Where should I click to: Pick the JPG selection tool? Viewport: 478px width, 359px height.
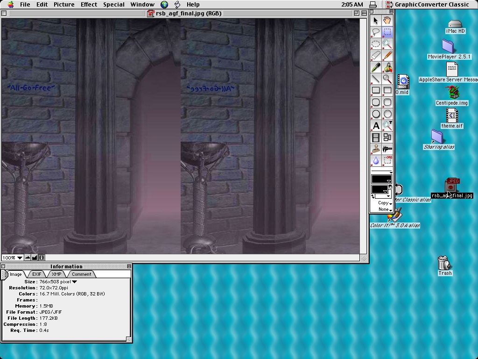pos(387,161)
